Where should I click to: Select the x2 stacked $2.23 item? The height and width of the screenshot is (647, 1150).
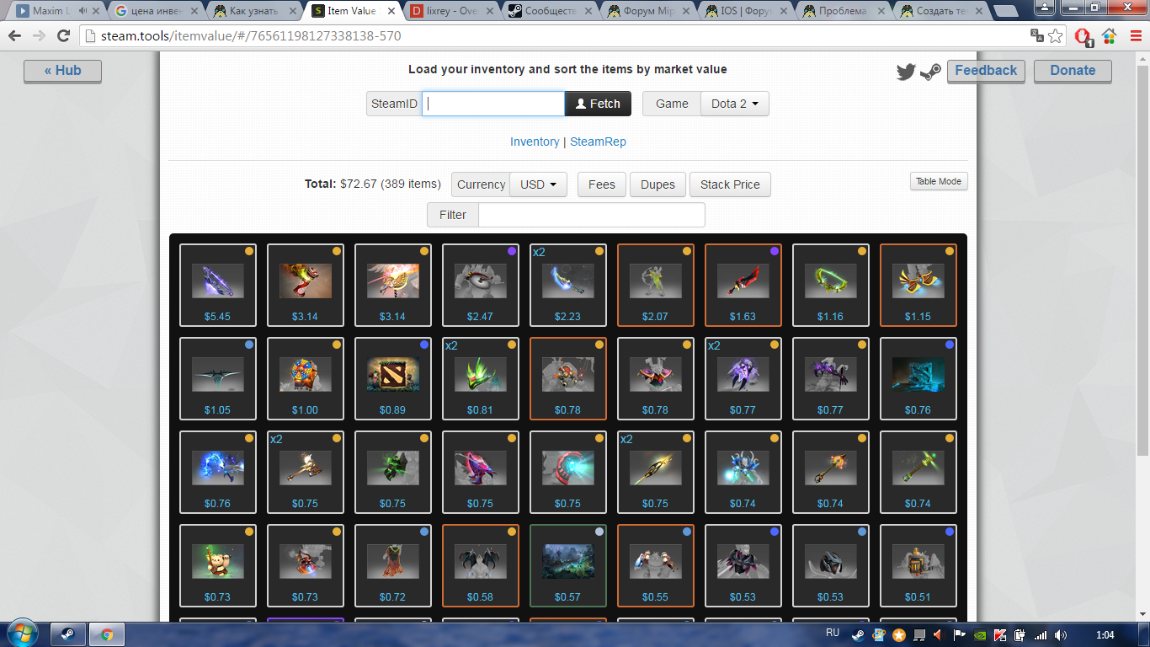[x=568, y=286]
